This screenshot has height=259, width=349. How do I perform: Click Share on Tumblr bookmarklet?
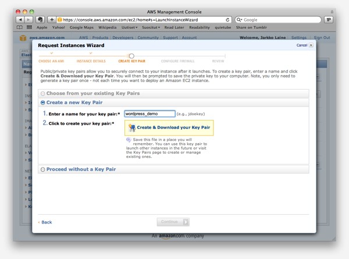click(251, 27)
